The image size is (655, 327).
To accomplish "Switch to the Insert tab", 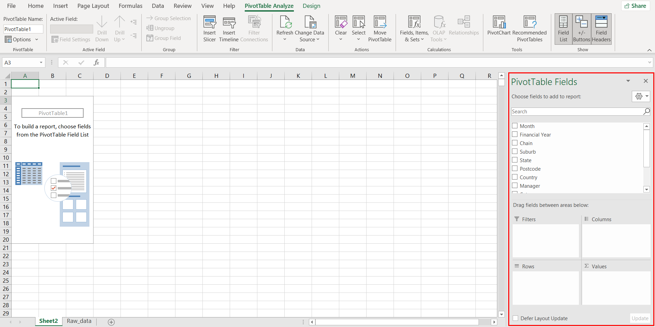I will (x=60, y=6).
